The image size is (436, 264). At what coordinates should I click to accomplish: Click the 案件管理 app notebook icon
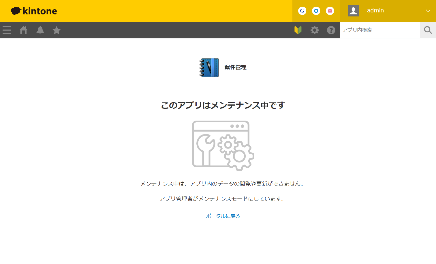[209, 68]
